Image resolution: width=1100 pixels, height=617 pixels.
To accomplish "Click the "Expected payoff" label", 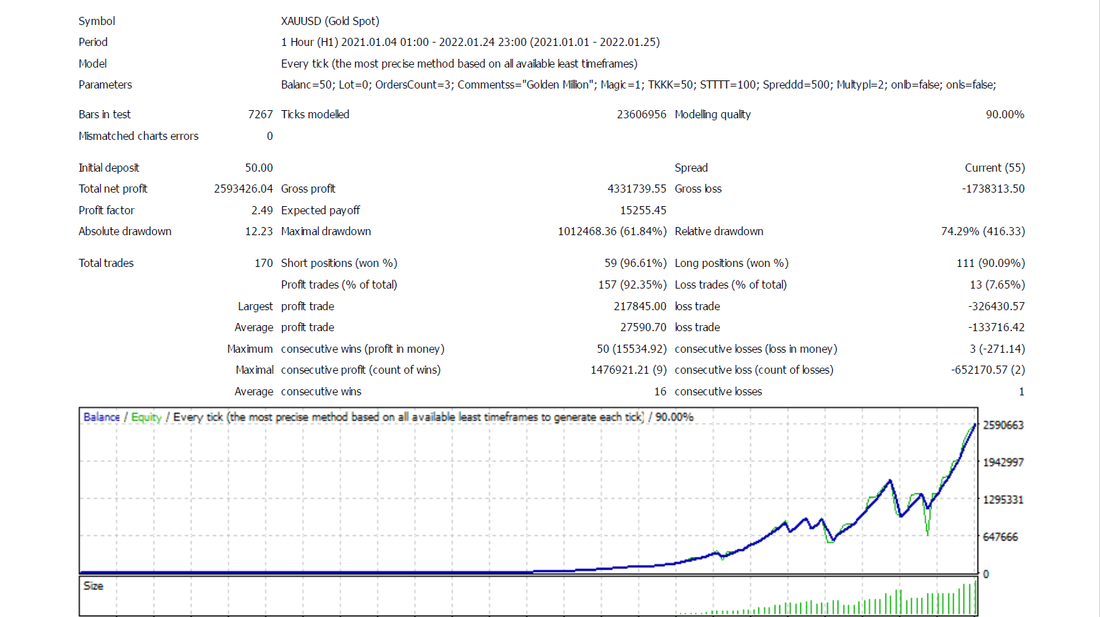I will [x=321, y=210].
